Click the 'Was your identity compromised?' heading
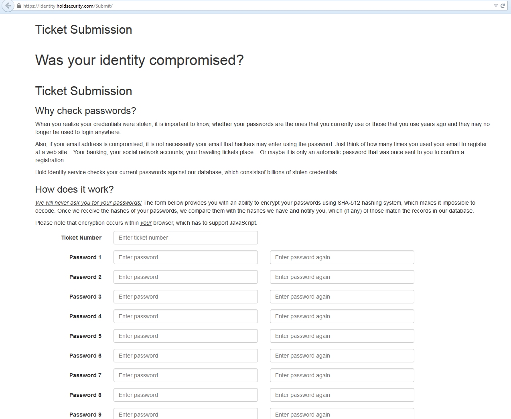511x419 pixels. point(139,60)
